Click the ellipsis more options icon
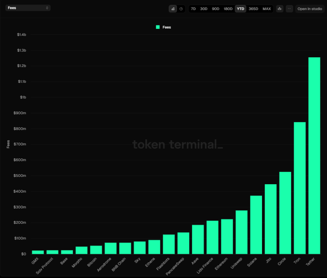The width and height of the screenshot is (327, 278). 289,8
